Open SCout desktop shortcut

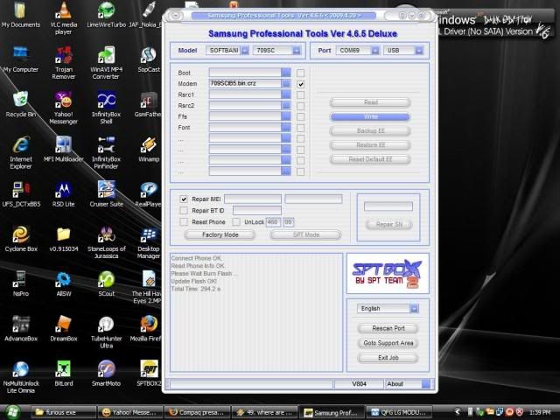pos(106,283)
